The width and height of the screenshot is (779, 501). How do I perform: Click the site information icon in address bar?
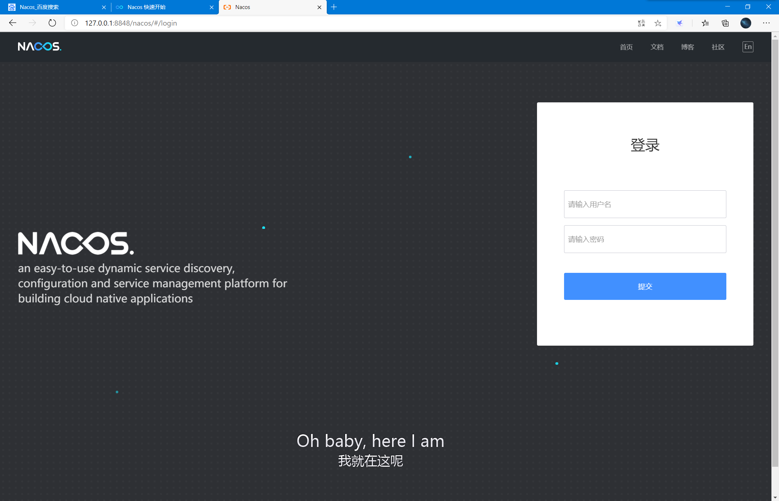75,23
